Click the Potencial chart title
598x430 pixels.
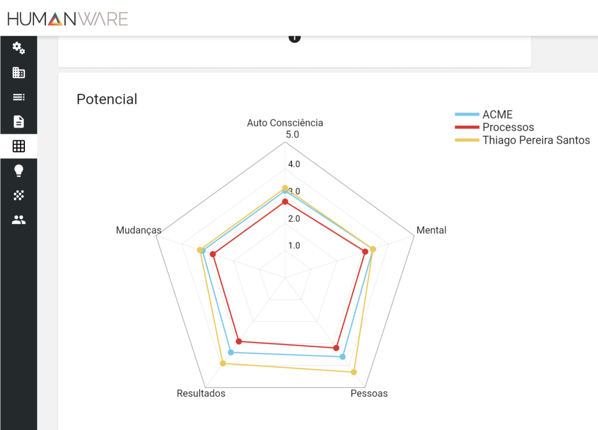[x=107, y=99]
